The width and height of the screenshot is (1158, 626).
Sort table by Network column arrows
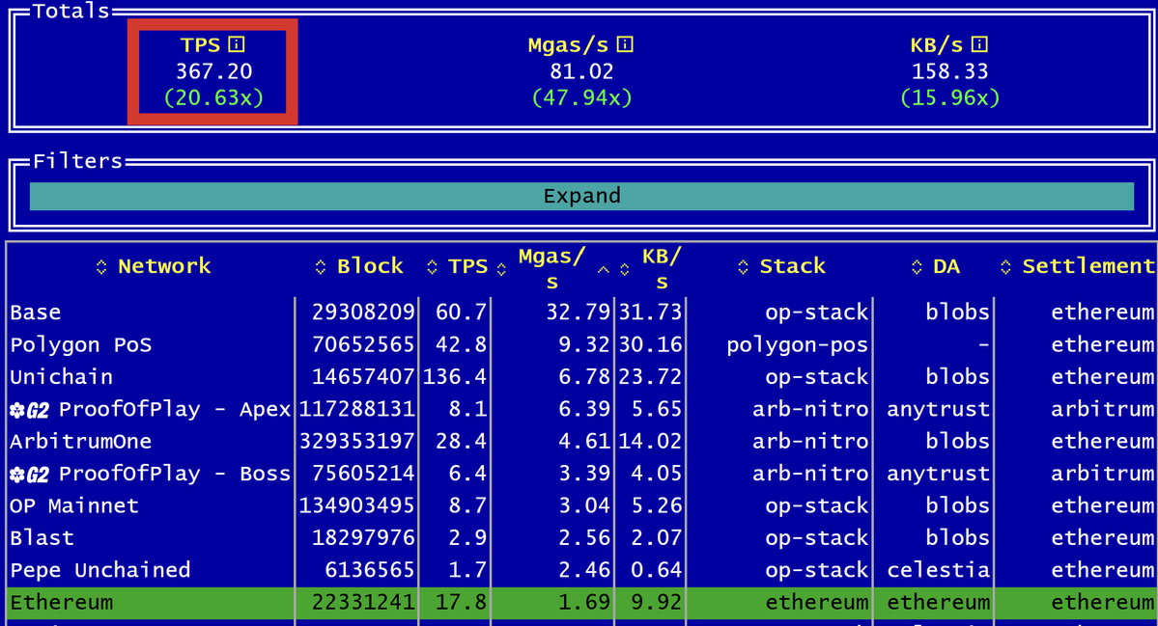101,267
